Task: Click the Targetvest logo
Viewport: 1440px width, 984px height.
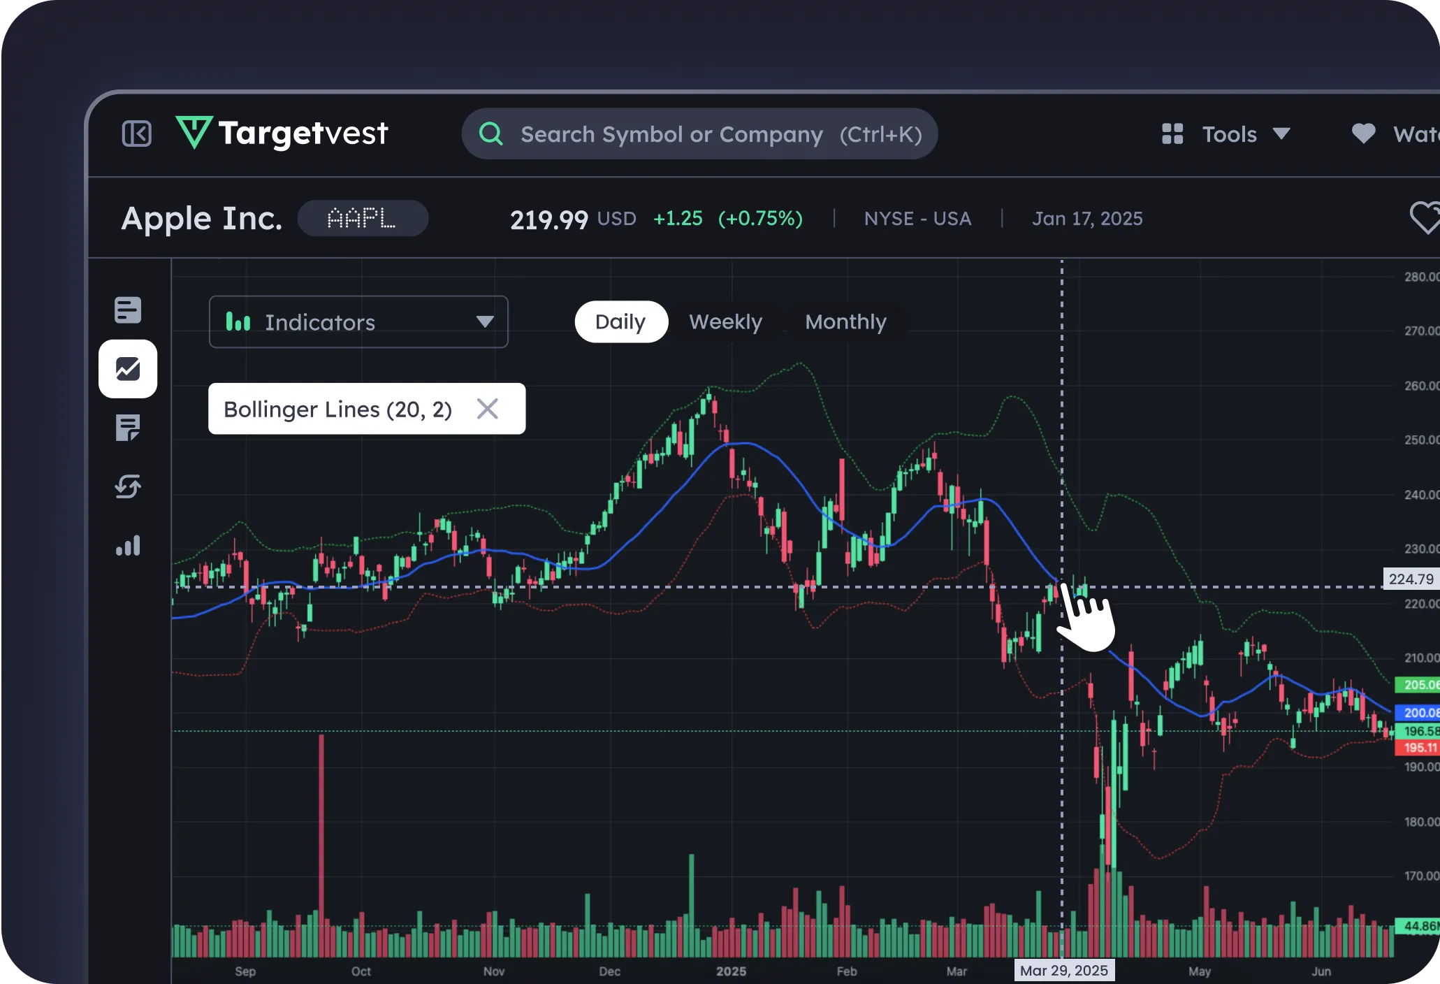Action: [281, 133]
